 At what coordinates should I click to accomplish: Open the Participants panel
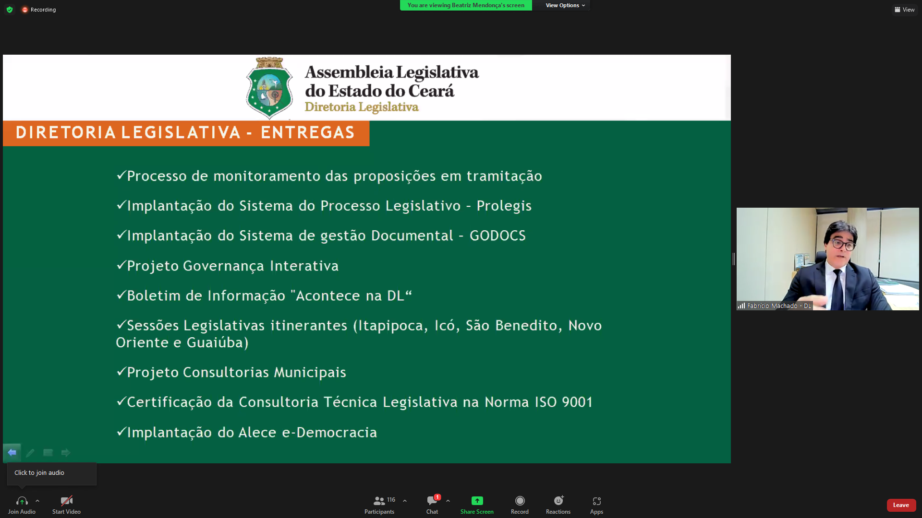coord(379,501)
